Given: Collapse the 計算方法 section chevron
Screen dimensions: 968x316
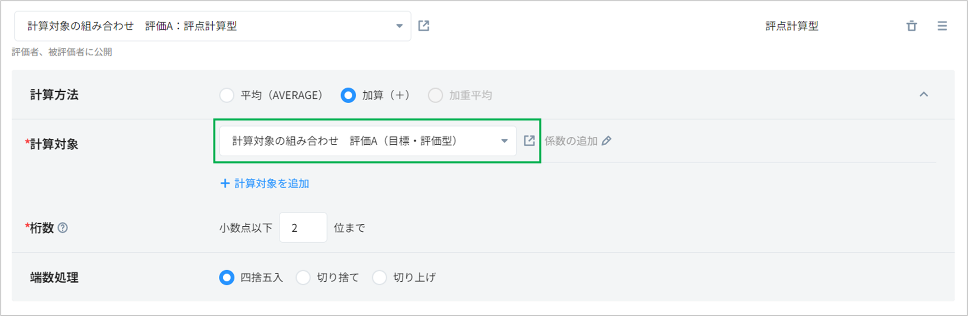Looking at the screenshot, I should pos(924,95).
